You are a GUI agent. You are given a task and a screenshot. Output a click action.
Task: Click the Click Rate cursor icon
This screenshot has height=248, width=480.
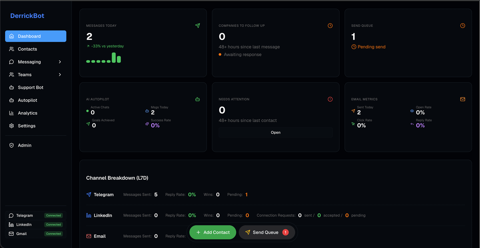353,124
